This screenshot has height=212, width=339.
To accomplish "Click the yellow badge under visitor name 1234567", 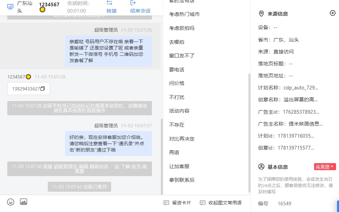I will (x=42, y=10).
